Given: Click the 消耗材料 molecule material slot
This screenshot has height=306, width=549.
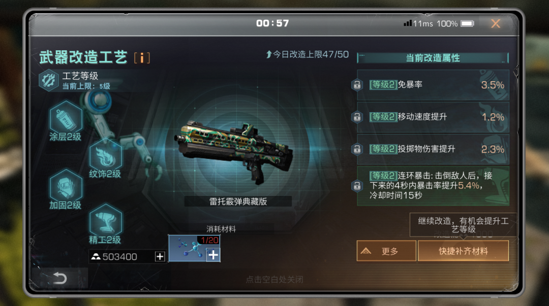Looking at the screenshot, I should [x=194, y=248].
